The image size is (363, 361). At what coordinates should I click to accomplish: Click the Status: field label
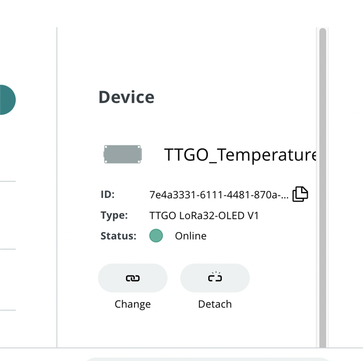[118, 236]
